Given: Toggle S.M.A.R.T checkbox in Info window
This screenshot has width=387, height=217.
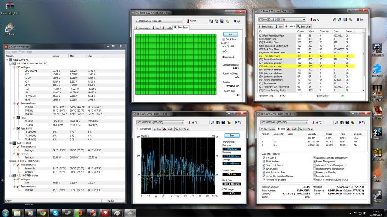Looking at the screenshot, I should point(264,158).
